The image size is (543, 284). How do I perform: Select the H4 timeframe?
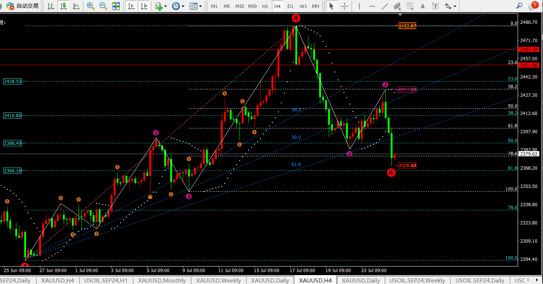click(277, 6)
